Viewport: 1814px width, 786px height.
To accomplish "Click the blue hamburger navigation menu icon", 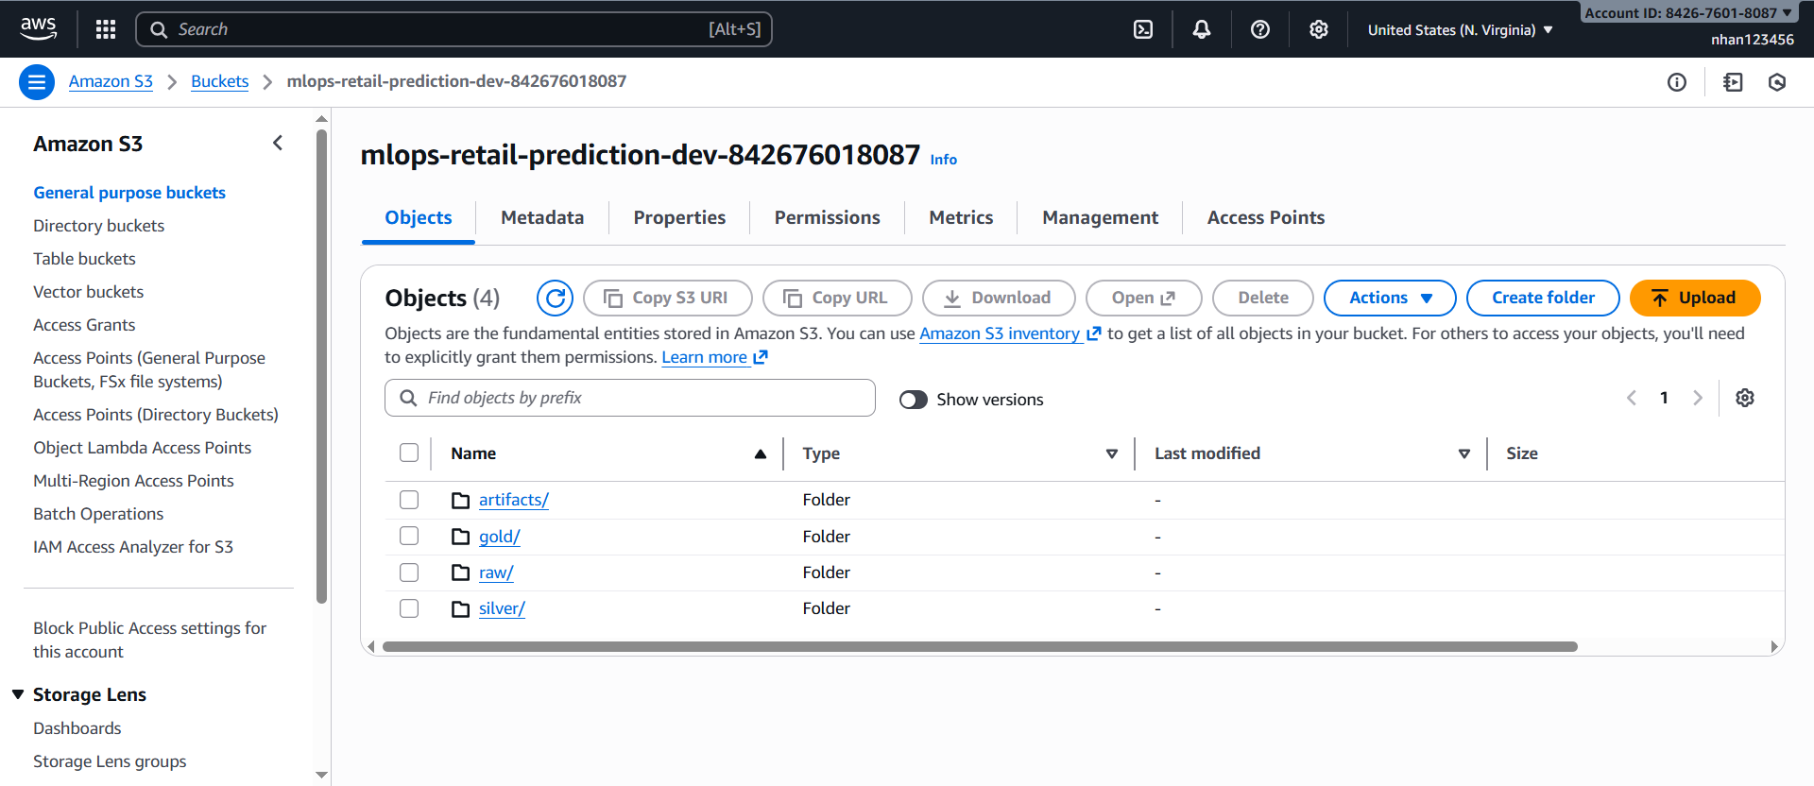I will click(x=37, y=82).
